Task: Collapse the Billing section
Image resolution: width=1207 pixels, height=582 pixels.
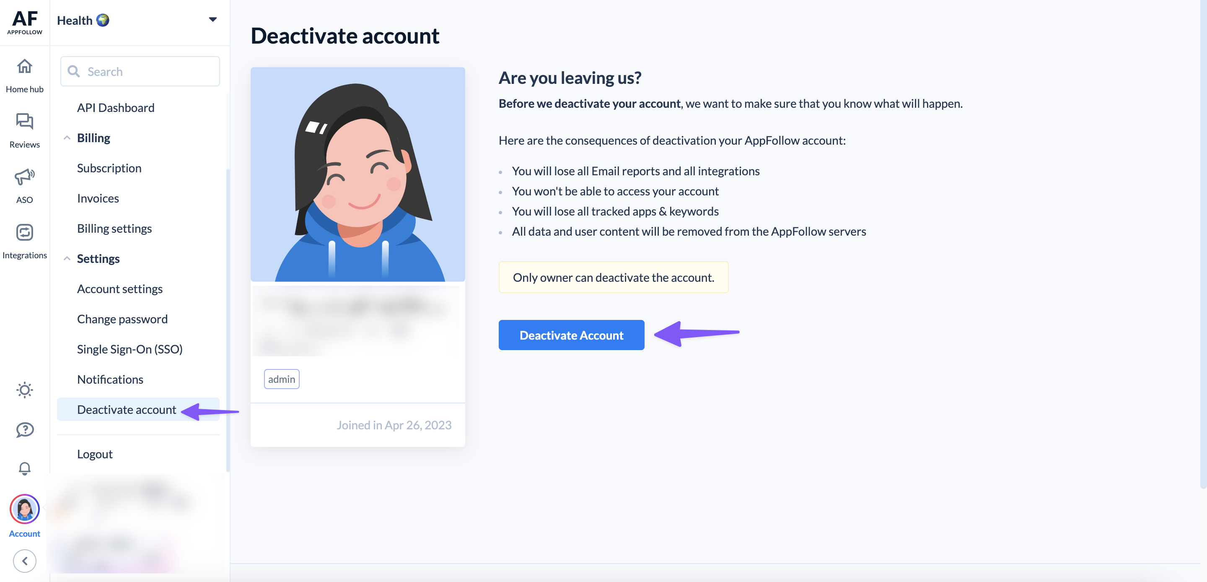Action: tap(67, 138)
